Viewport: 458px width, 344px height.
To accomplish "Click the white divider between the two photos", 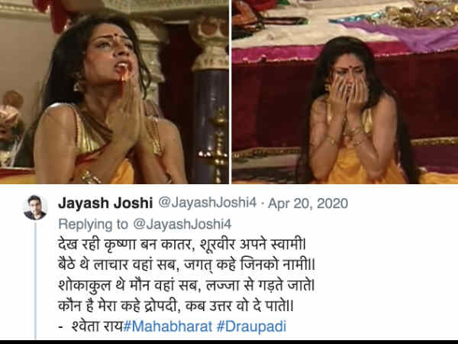I will click(231, 92).
